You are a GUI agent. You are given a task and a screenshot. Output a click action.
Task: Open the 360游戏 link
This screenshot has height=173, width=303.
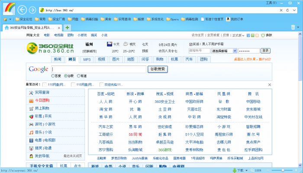coord(165,150)
